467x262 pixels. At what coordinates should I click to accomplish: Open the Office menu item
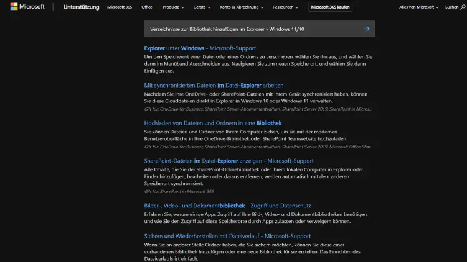[x=147, y=7]
